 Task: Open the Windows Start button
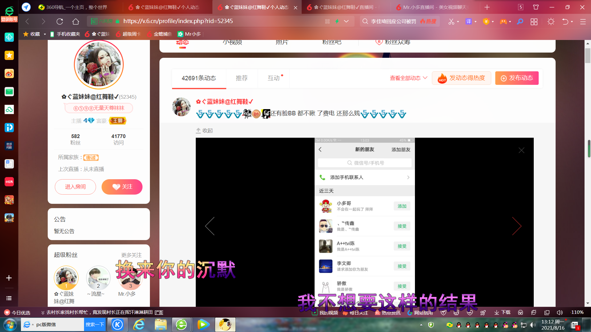pos(10,325)
